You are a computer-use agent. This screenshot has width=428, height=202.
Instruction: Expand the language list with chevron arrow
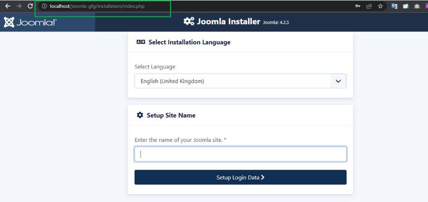pyautogui.click(x=338, y=81)
